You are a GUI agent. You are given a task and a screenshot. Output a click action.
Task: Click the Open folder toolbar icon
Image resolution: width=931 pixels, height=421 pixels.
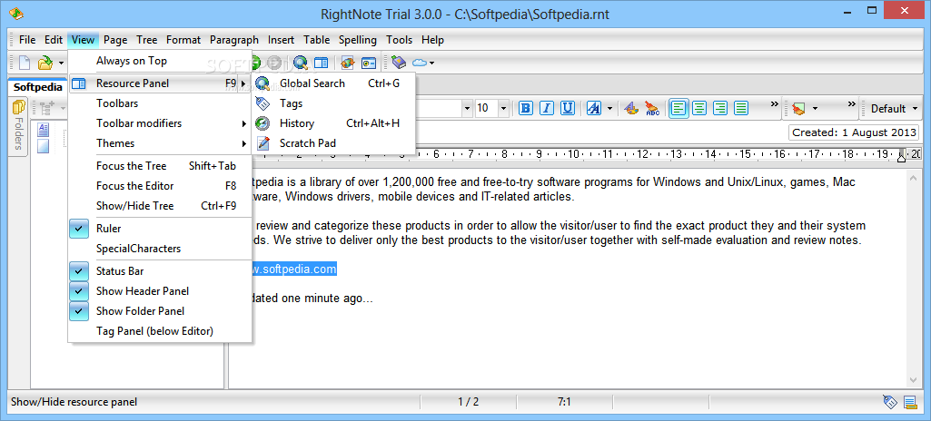click(x=45, y=63)
